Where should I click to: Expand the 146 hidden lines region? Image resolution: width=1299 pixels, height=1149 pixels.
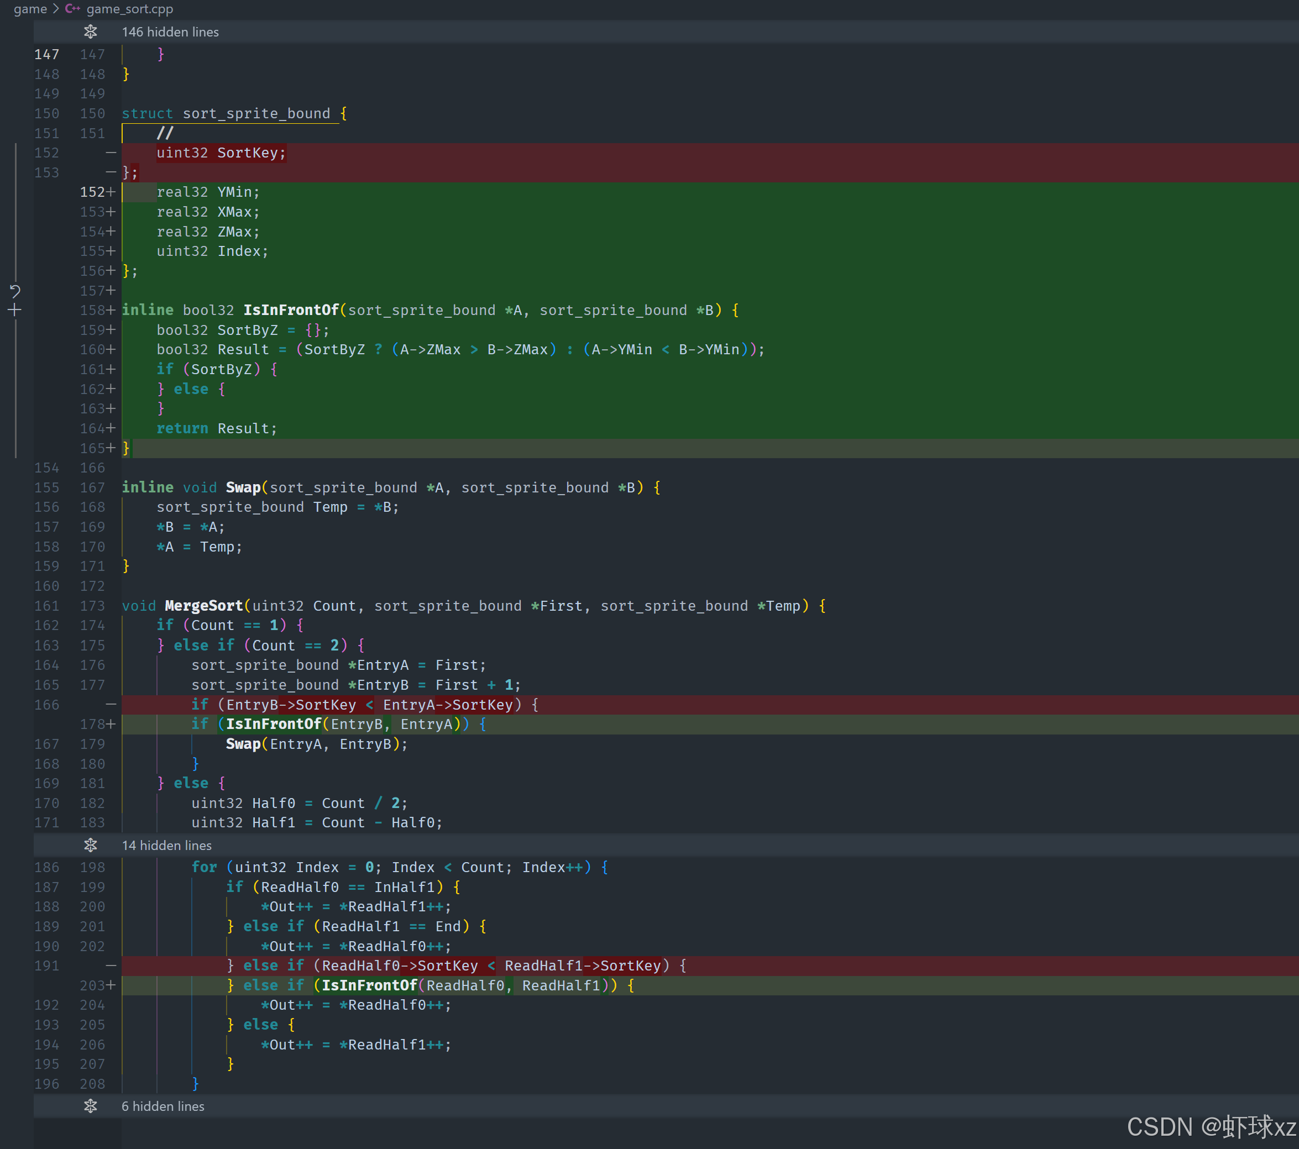170,32
